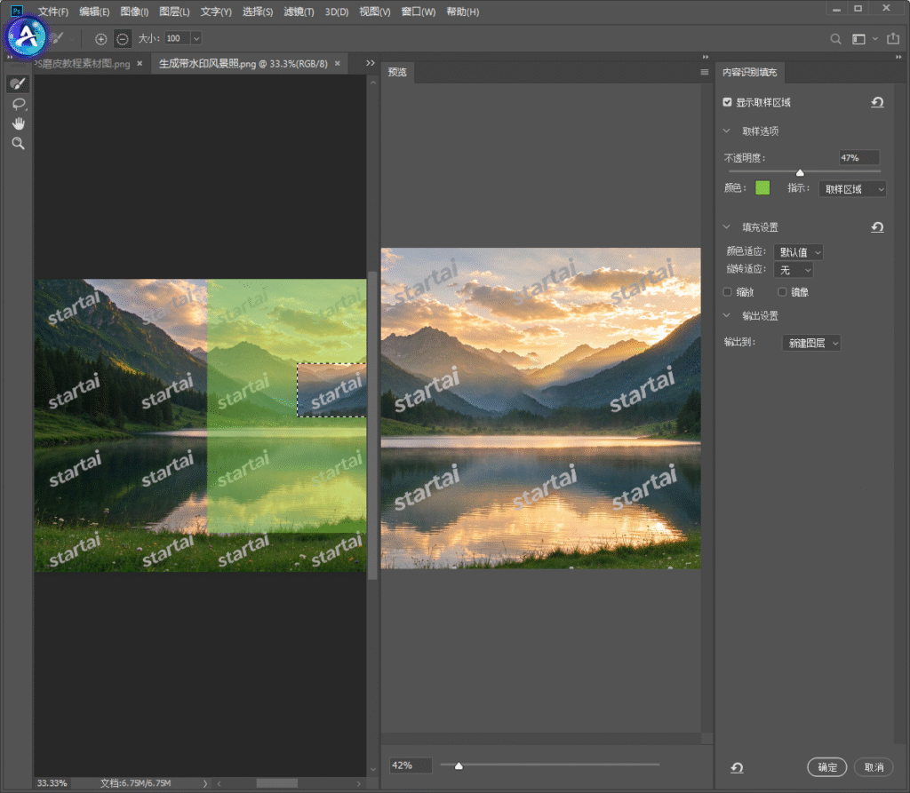This screenshot has height=793, width=910.
Task: Reset sampling area next to 显示取样区域
Action: click(x=877, y=103)
